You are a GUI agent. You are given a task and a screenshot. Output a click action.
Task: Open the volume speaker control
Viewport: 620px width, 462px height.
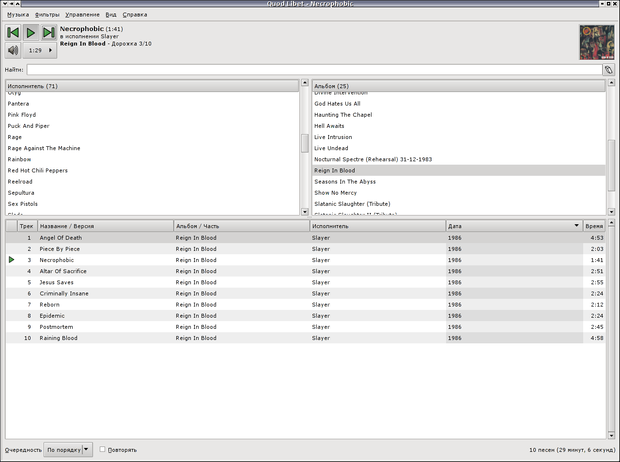13,50
